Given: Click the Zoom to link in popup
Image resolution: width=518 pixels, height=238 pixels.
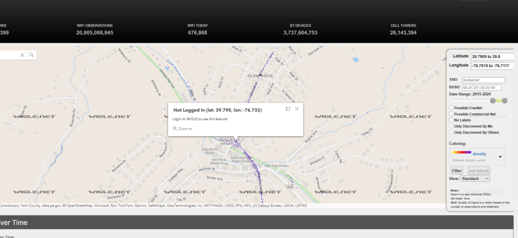Looking at the screenshot, I should point(182,129).
